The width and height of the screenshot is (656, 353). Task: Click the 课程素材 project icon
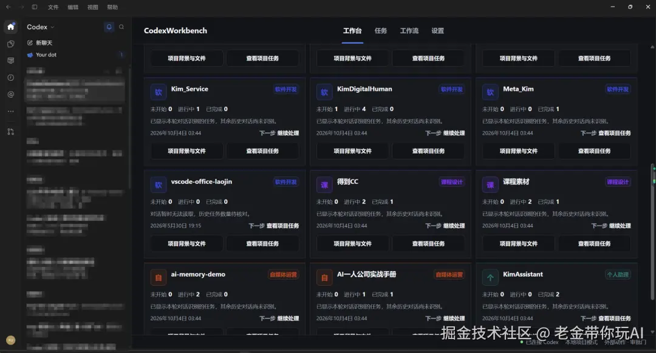click(490, 185)
